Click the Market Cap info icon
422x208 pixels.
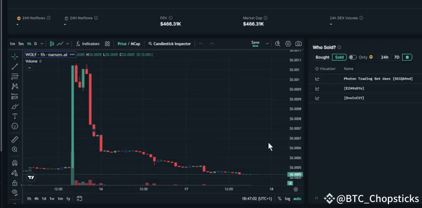[266, 18]
